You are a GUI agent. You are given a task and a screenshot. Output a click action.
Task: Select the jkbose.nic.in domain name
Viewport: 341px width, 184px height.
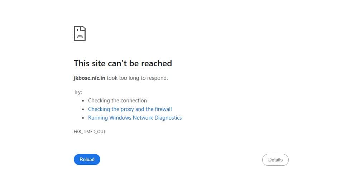89,78
